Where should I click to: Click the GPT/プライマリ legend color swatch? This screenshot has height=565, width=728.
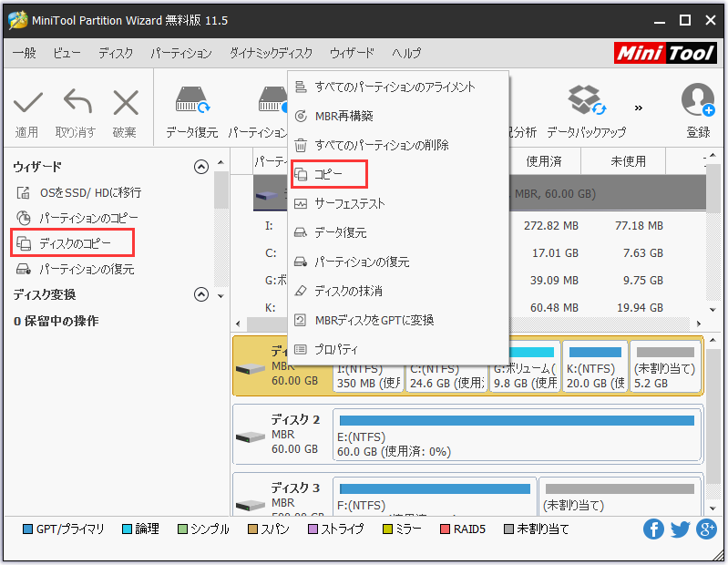(x=27, y=529)
